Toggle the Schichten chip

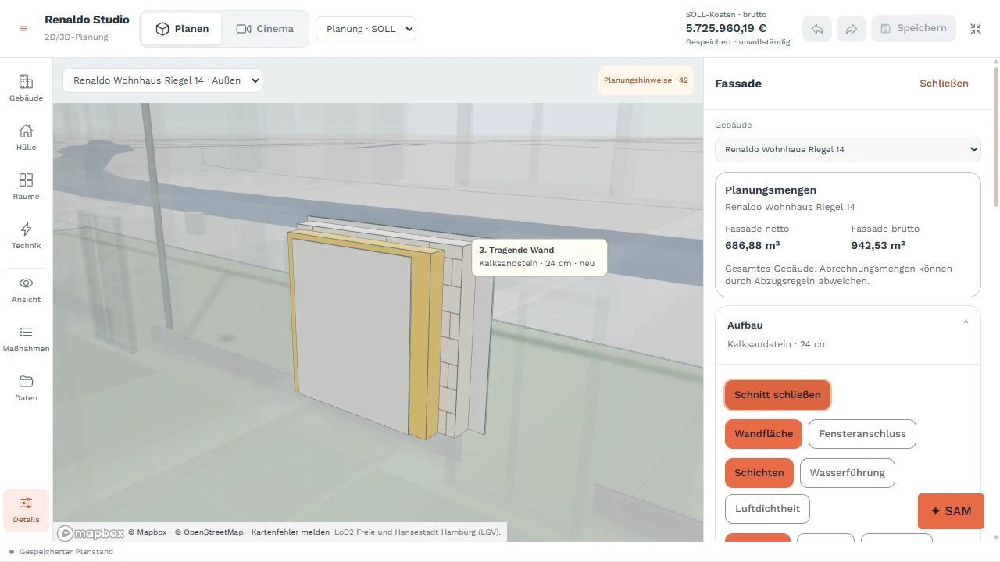[759, 473]
